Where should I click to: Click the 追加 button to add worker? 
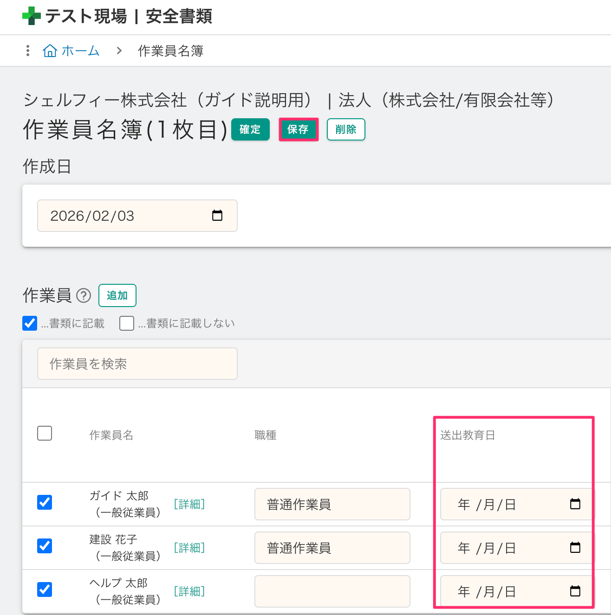117,295
